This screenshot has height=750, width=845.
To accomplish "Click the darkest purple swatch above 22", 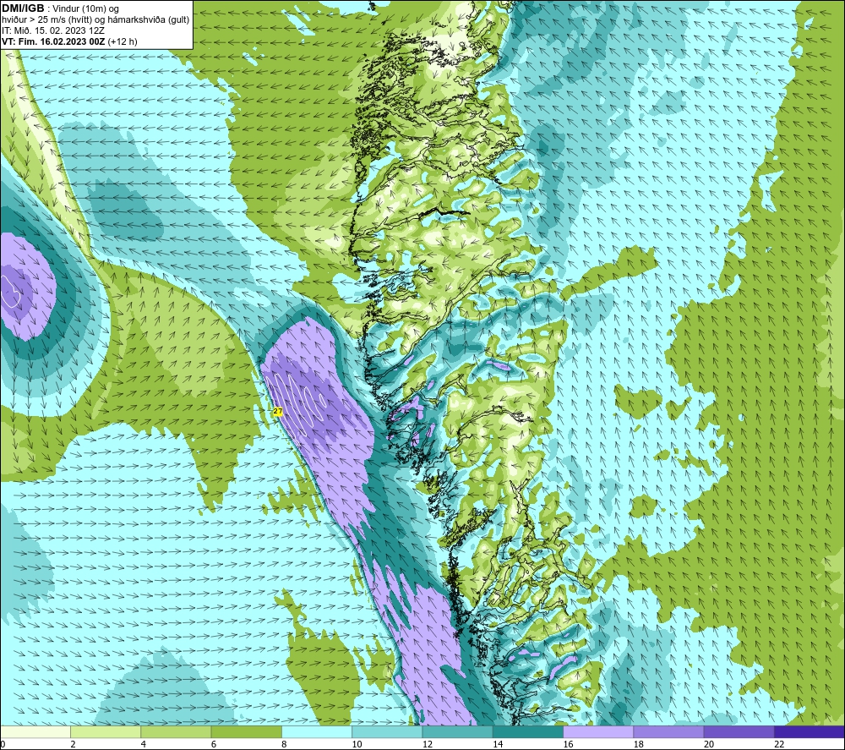I will pyautogui.click(x=810, y=731).
